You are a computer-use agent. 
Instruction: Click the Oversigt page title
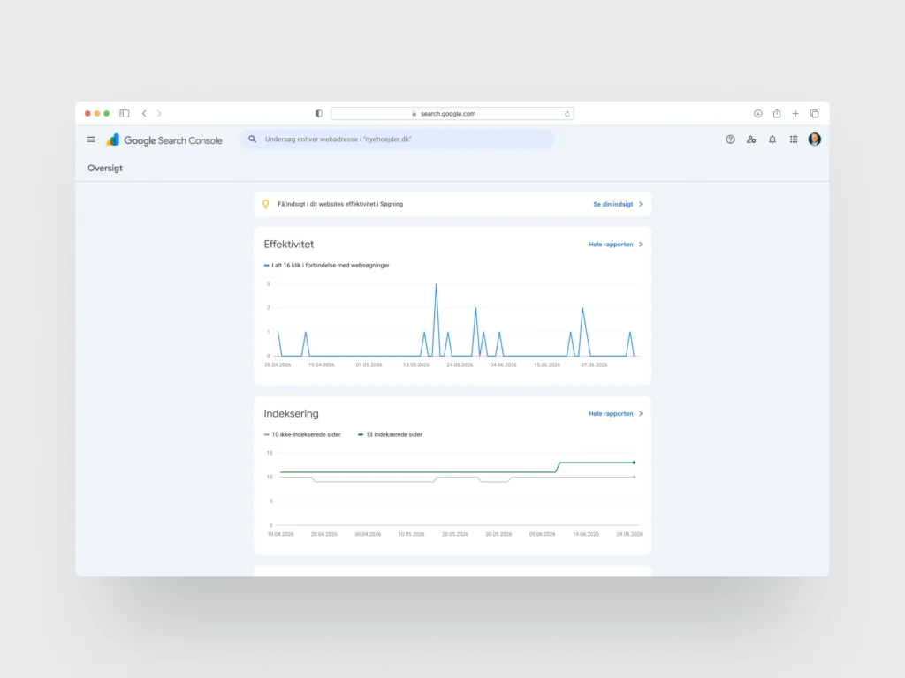pyautogui.click(x=105, y=169)
